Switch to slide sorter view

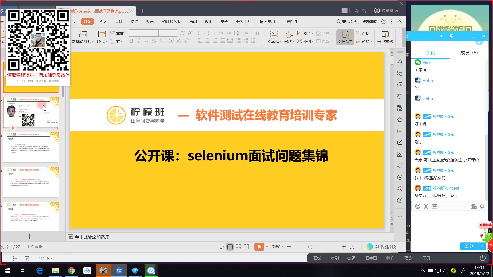(238, 247)
